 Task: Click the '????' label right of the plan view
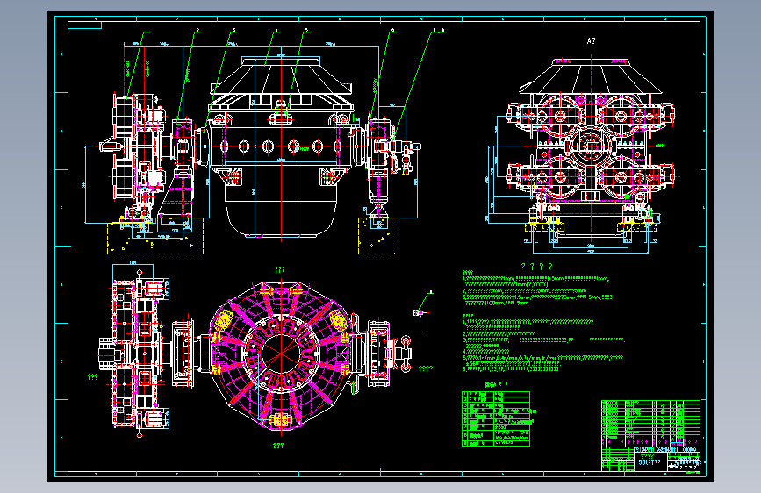426,368
